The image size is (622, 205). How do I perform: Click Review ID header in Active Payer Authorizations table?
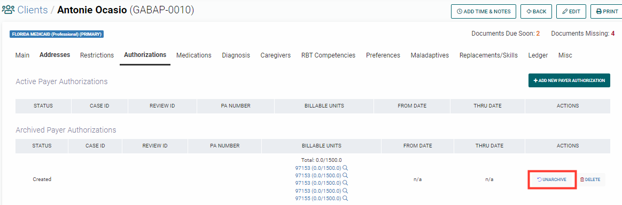click(162, 106)
